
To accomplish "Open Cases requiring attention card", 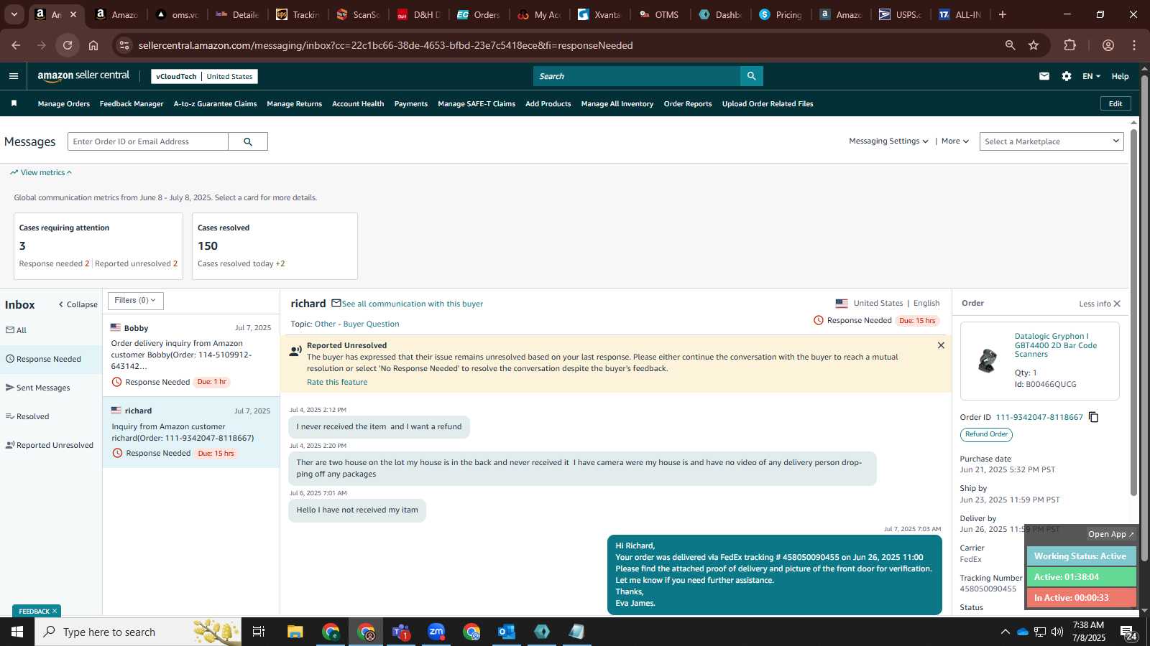I will click(x=98, y=246).
